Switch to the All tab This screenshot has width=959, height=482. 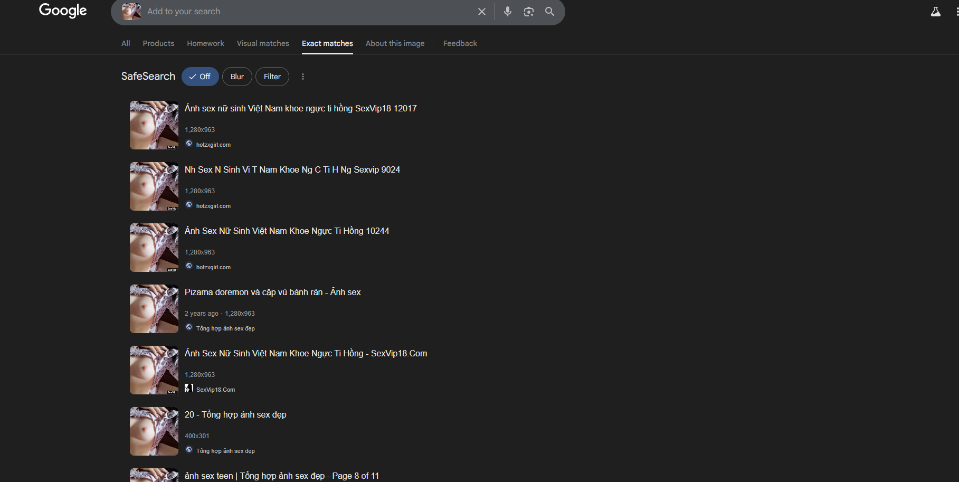(x=126, y=43)
